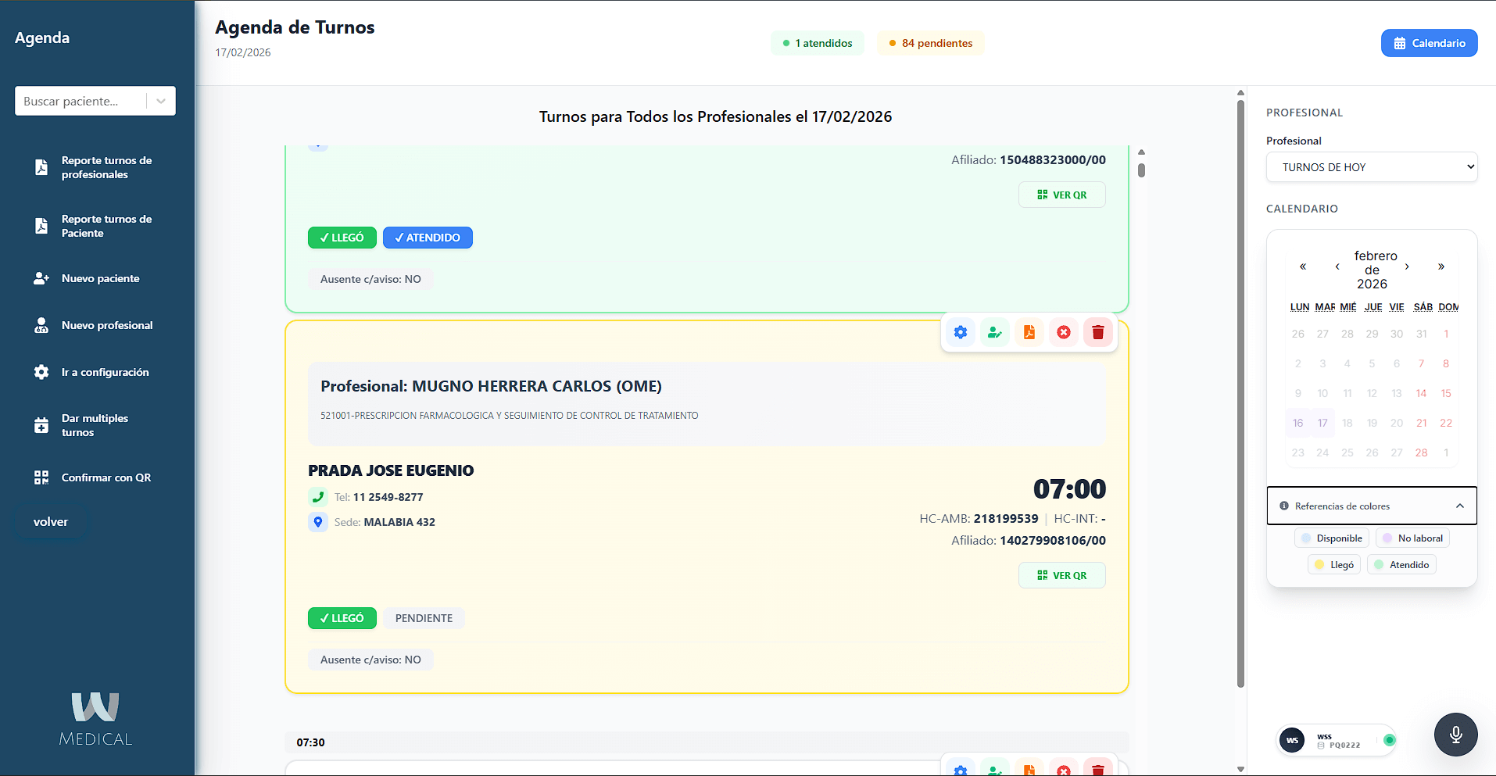Click the phone icon beside Tel 11 2549-8277
The width and height of the screenshot is (1496, 776).
[317, 497]
